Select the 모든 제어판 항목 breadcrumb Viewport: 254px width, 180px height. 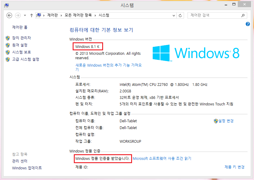point(78,15)
